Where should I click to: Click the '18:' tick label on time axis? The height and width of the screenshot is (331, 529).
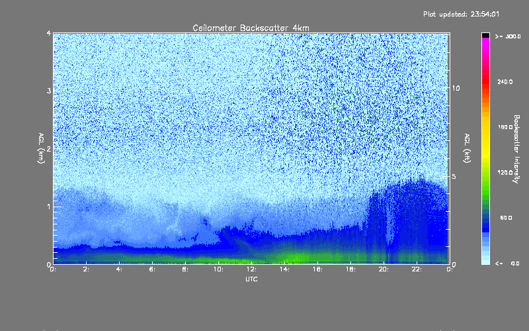pos(350,269)
